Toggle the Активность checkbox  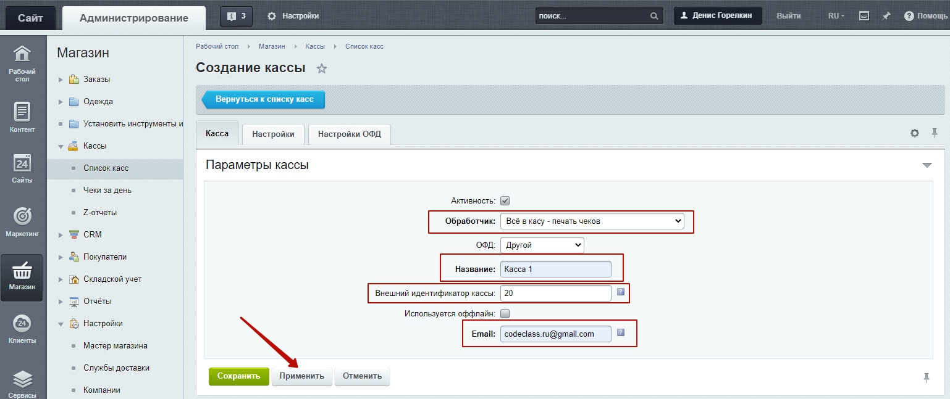(505, 200)
